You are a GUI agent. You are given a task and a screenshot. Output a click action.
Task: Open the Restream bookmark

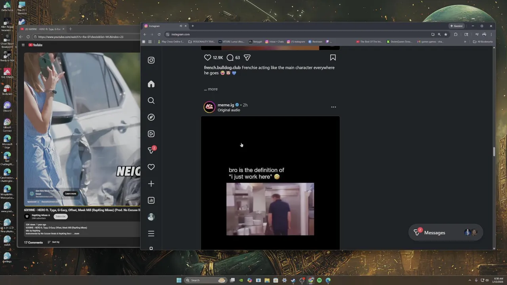[x=315, y=42]
